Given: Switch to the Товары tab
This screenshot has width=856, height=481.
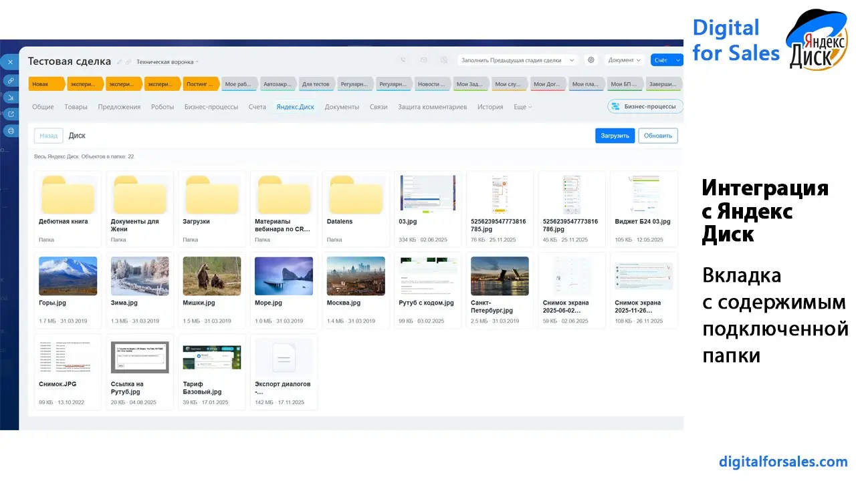Looking at the screenshot, I should pos(76,107).
